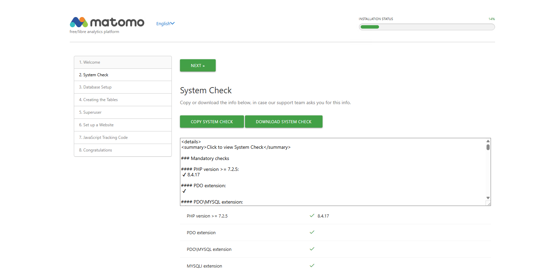This screenshot has width=558, height=273.
Task: Click the PDO\MYSQL extension checkmark icon
Action: point(312,249)
